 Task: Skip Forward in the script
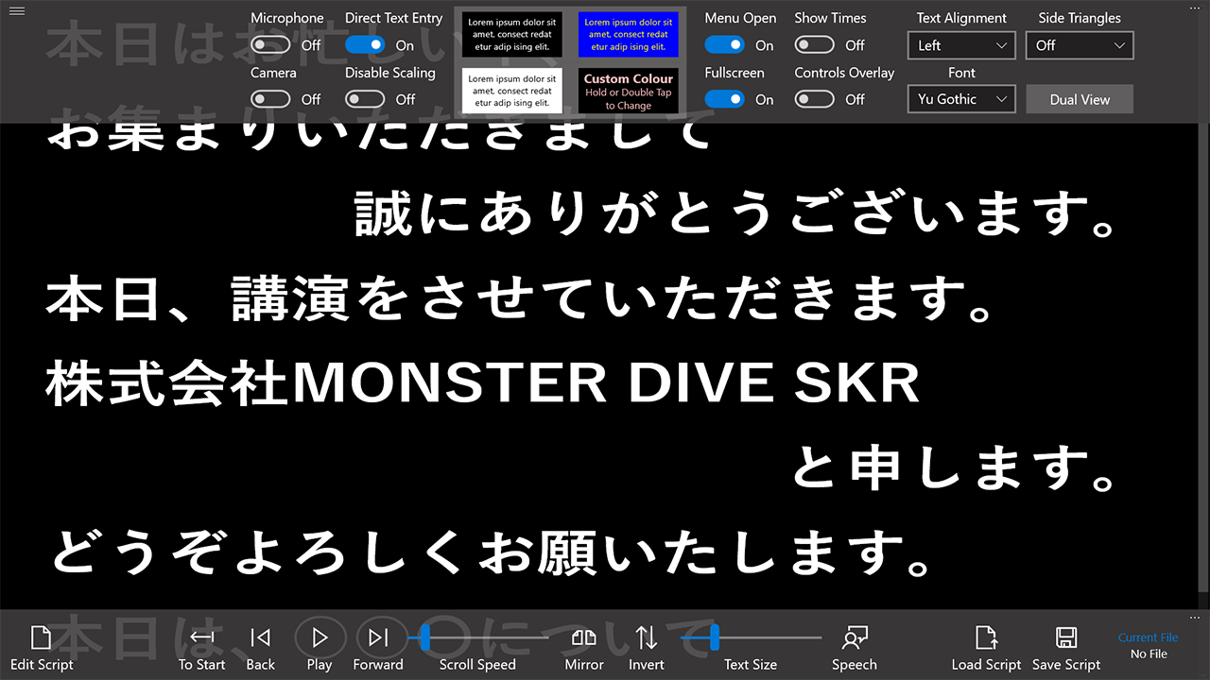pos(378,638)
